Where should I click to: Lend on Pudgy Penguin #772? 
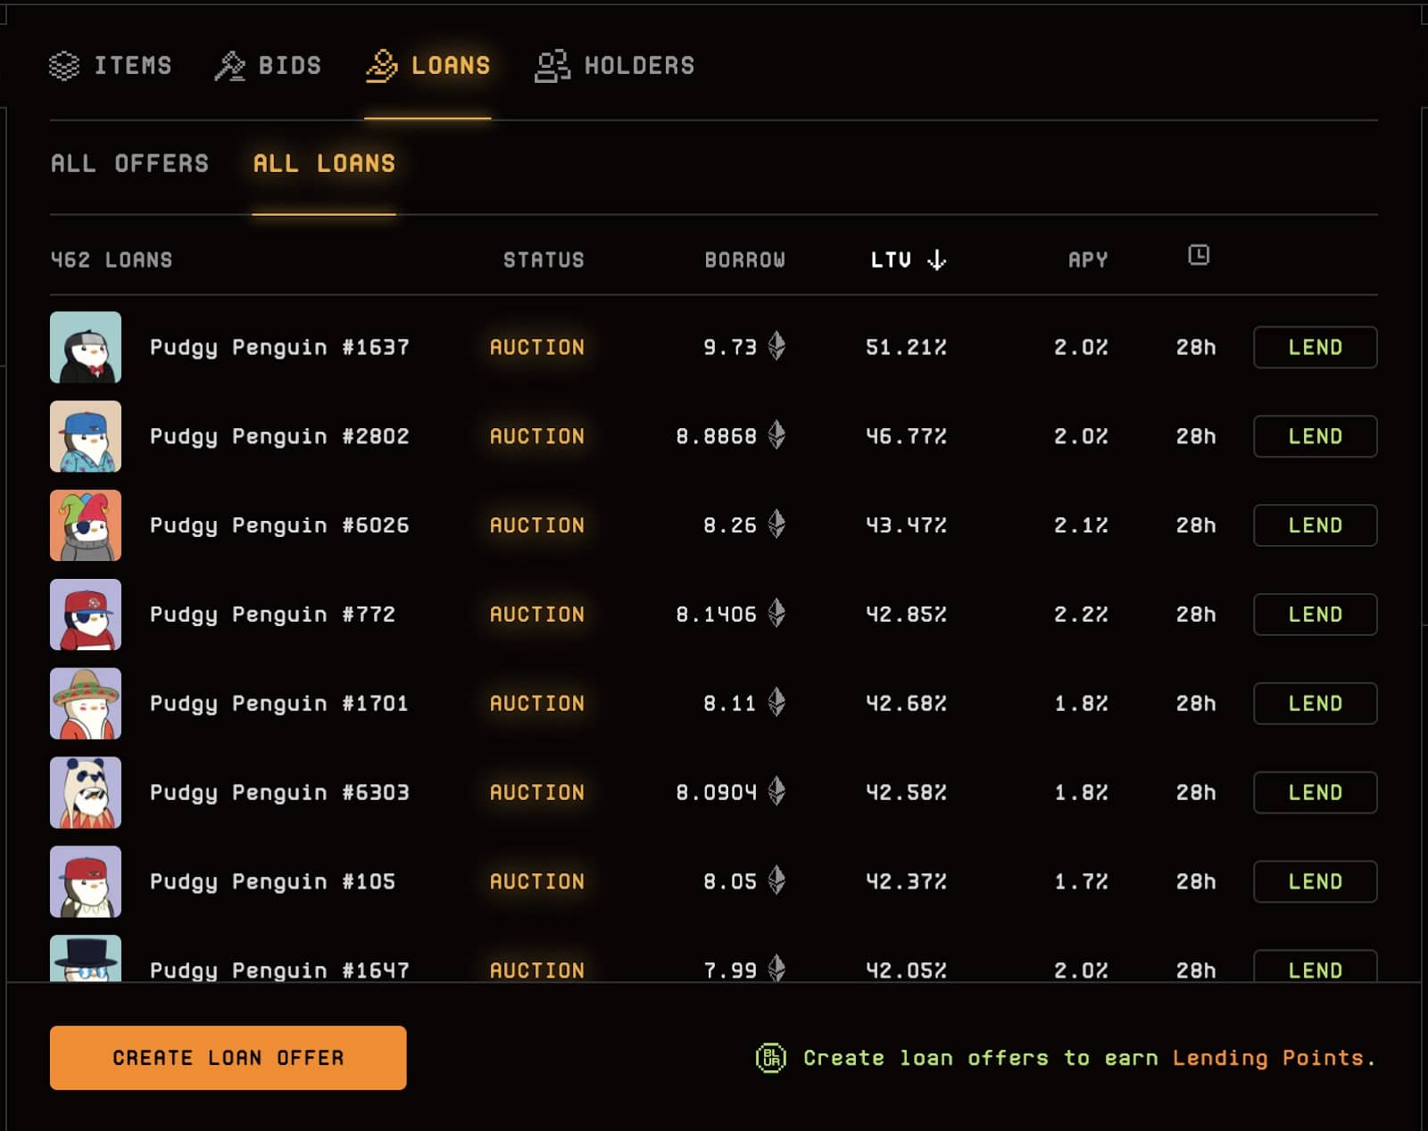1315,615
